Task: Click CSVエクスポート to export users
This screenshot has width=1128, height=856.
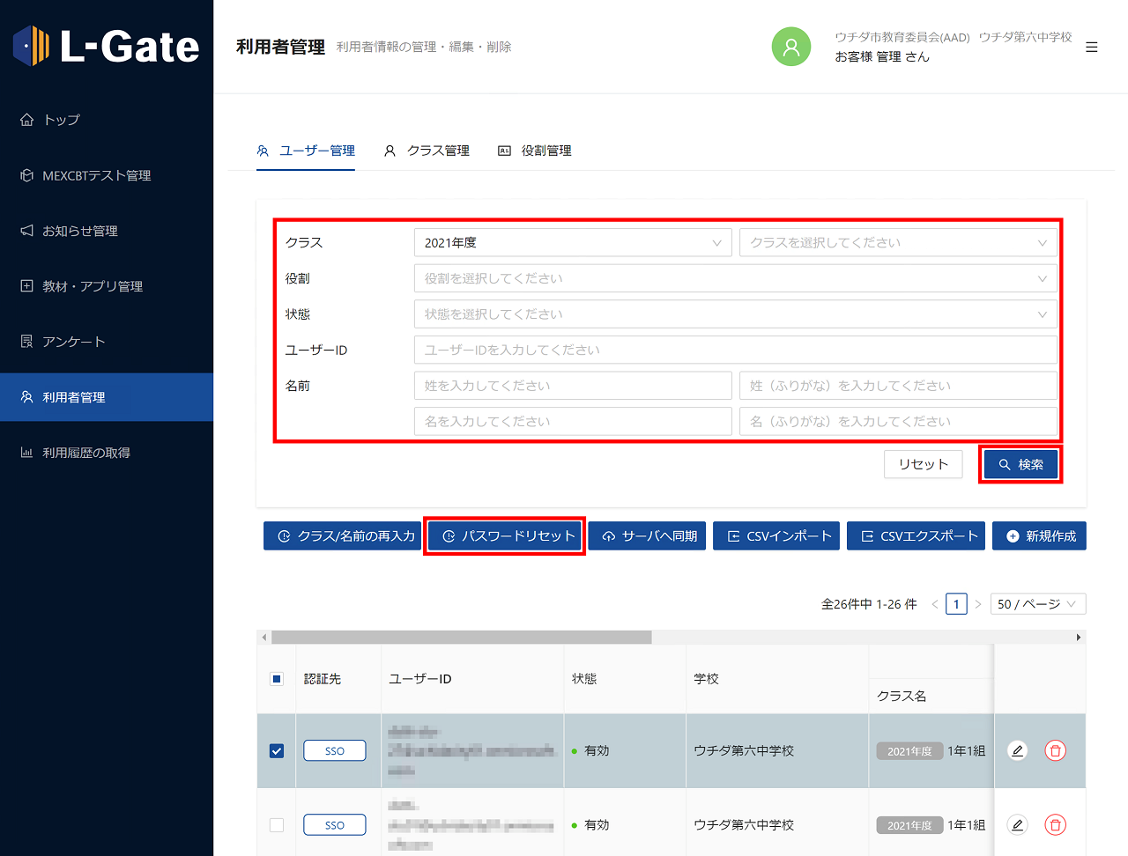Action: pyautogui.click(x=916, y=535)
